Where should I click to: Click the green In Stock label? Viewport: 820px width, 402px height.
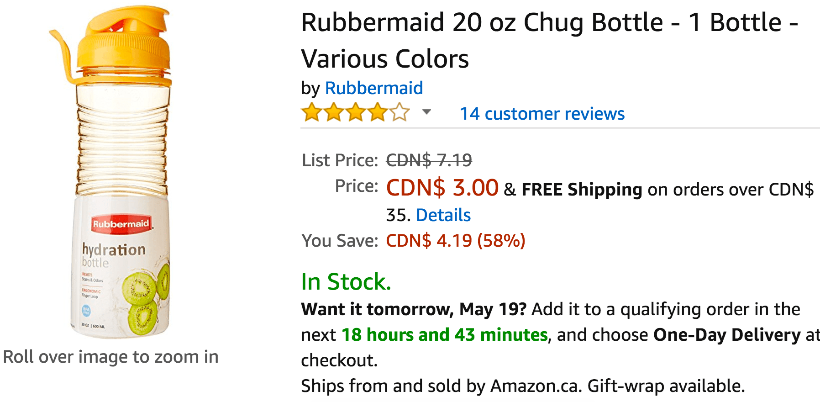tap(346, 282)
